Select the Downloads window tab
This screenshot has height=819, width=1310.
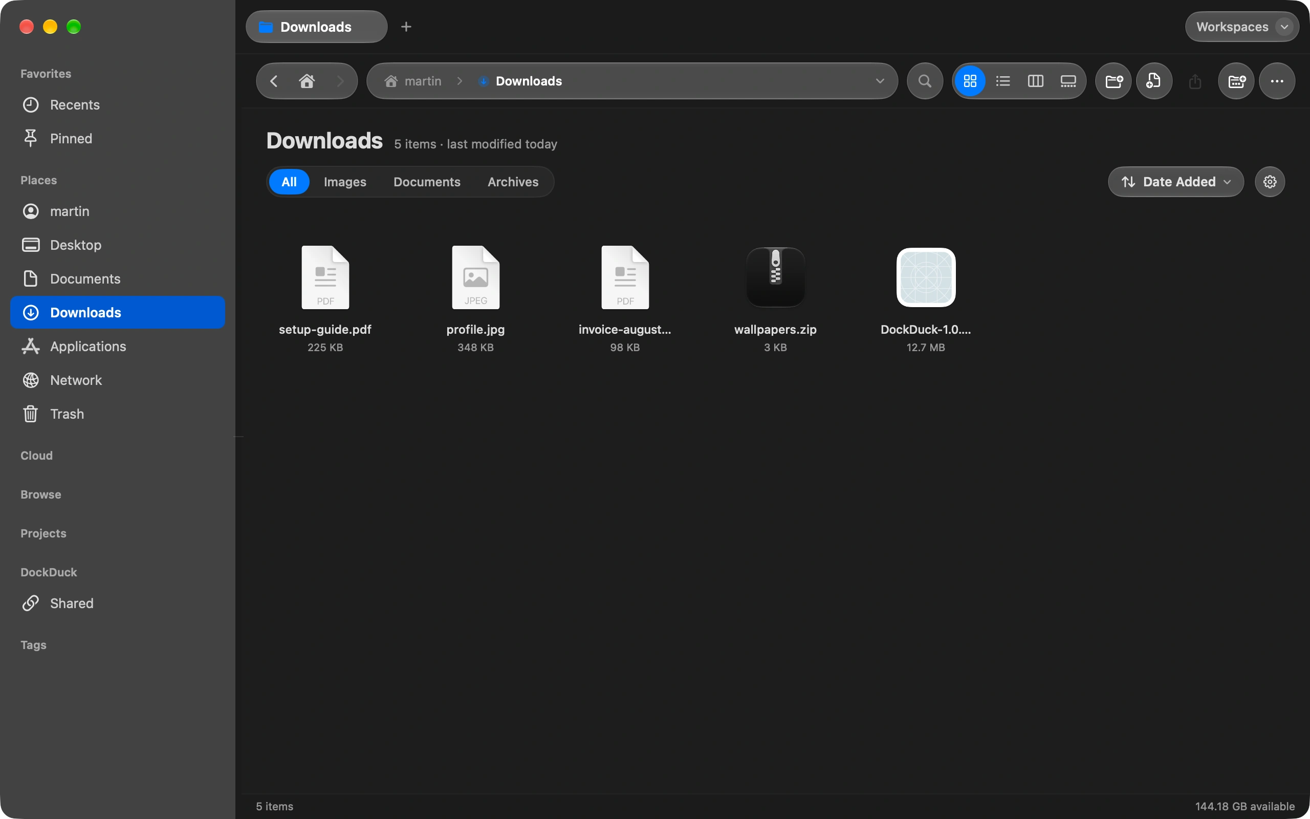tap(317, 27)
